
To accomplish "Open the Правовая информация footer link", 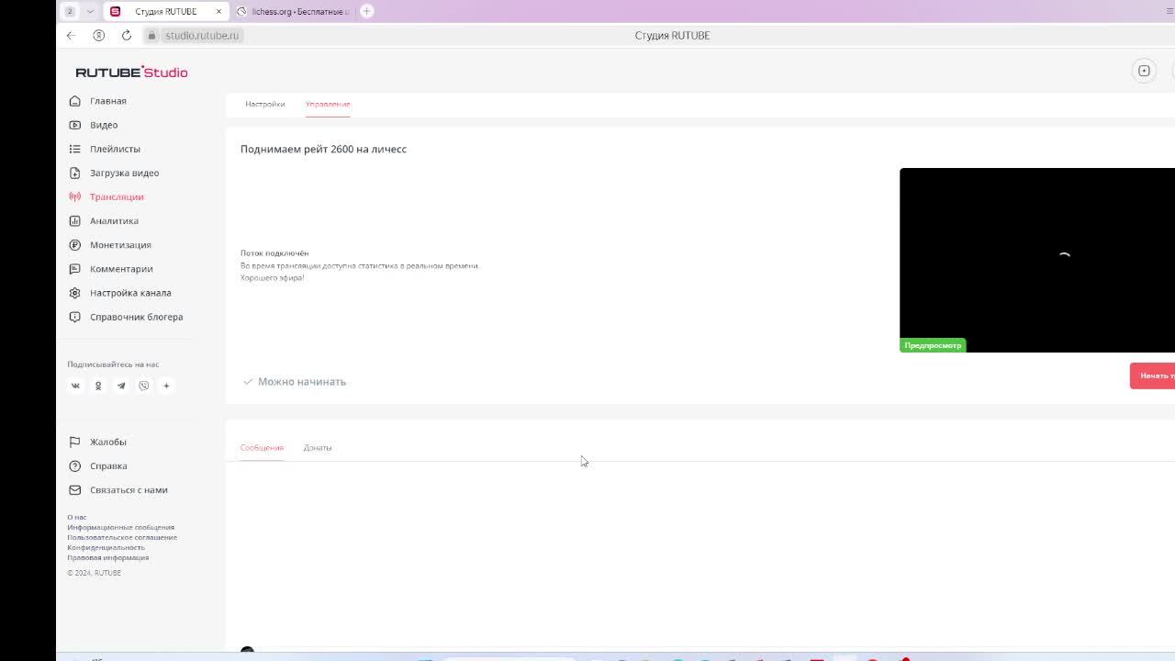I will tap(107, 557).
